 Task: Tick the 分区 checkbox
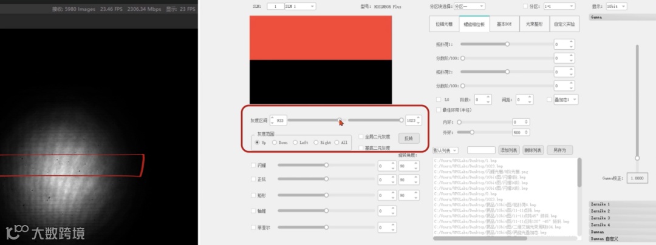coord(525,6)
